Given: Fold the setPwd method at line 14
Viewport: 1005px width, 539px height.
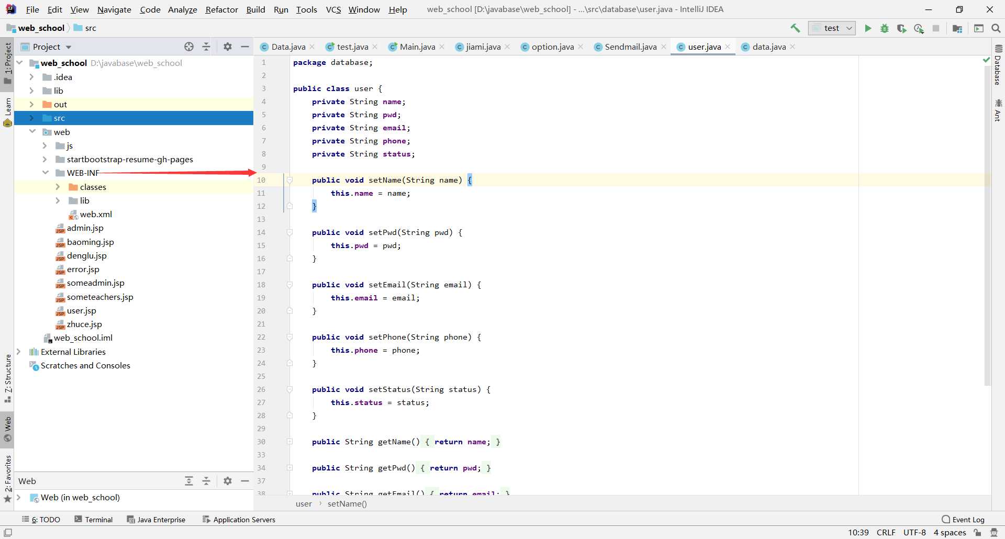Looking at the screenshot, I should pos(289,232).
